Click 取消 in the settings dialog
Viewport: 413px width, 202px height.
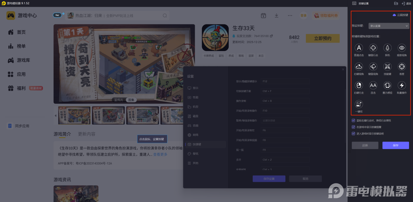pos(305,179)
